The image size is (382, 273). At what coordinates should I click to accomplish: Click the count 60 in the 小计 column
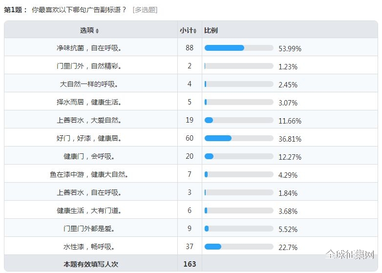(190, 138)
